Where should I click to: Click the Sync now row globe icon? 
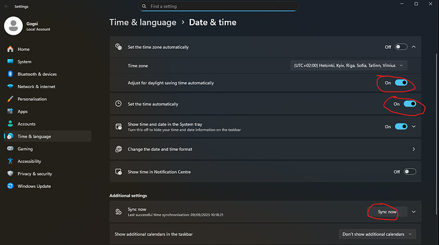point(118,212)
